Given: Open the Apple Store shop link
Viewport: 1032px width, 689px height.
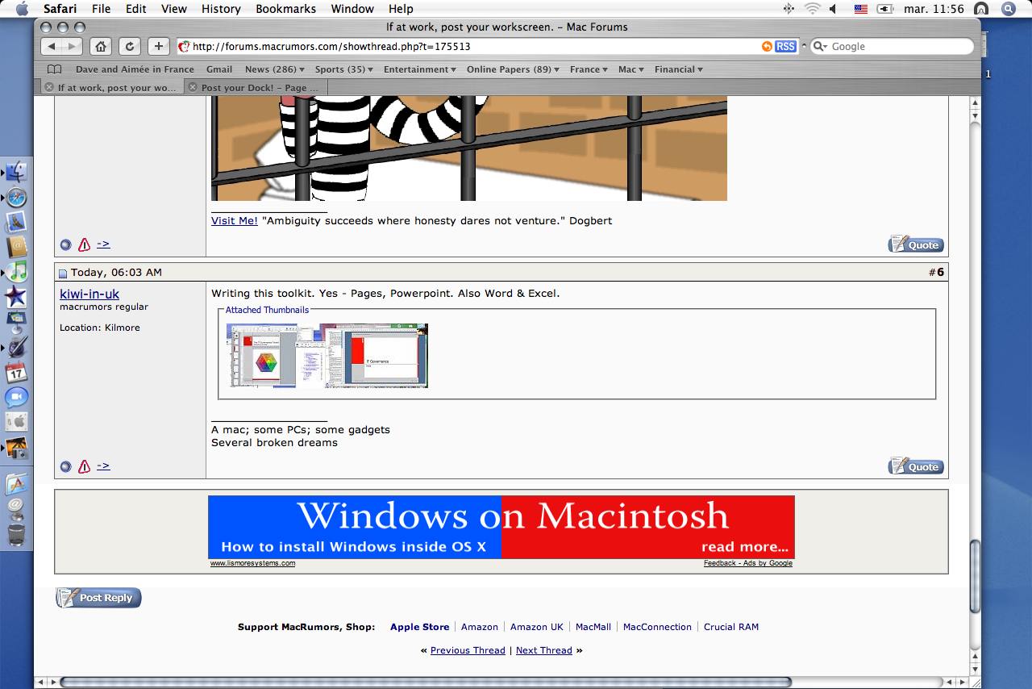Looking at the screenshot, I should 419,627.
